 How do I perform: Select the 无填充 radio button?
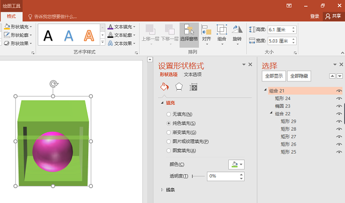tap(169, 114)
